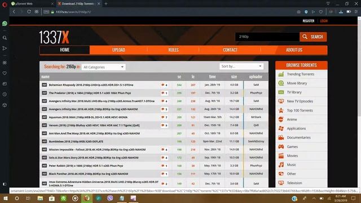The width and height of the screenshot is (361, 203).
Task: Click Anime category icon
Action: coord(281,119)
